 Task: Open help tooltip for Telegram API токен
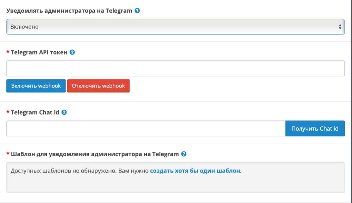coord(72,52)
